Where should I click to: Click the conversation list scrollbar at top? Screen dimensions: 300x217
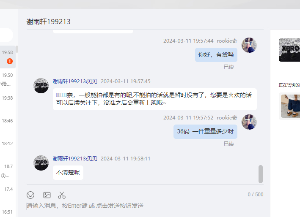[17, 49]
